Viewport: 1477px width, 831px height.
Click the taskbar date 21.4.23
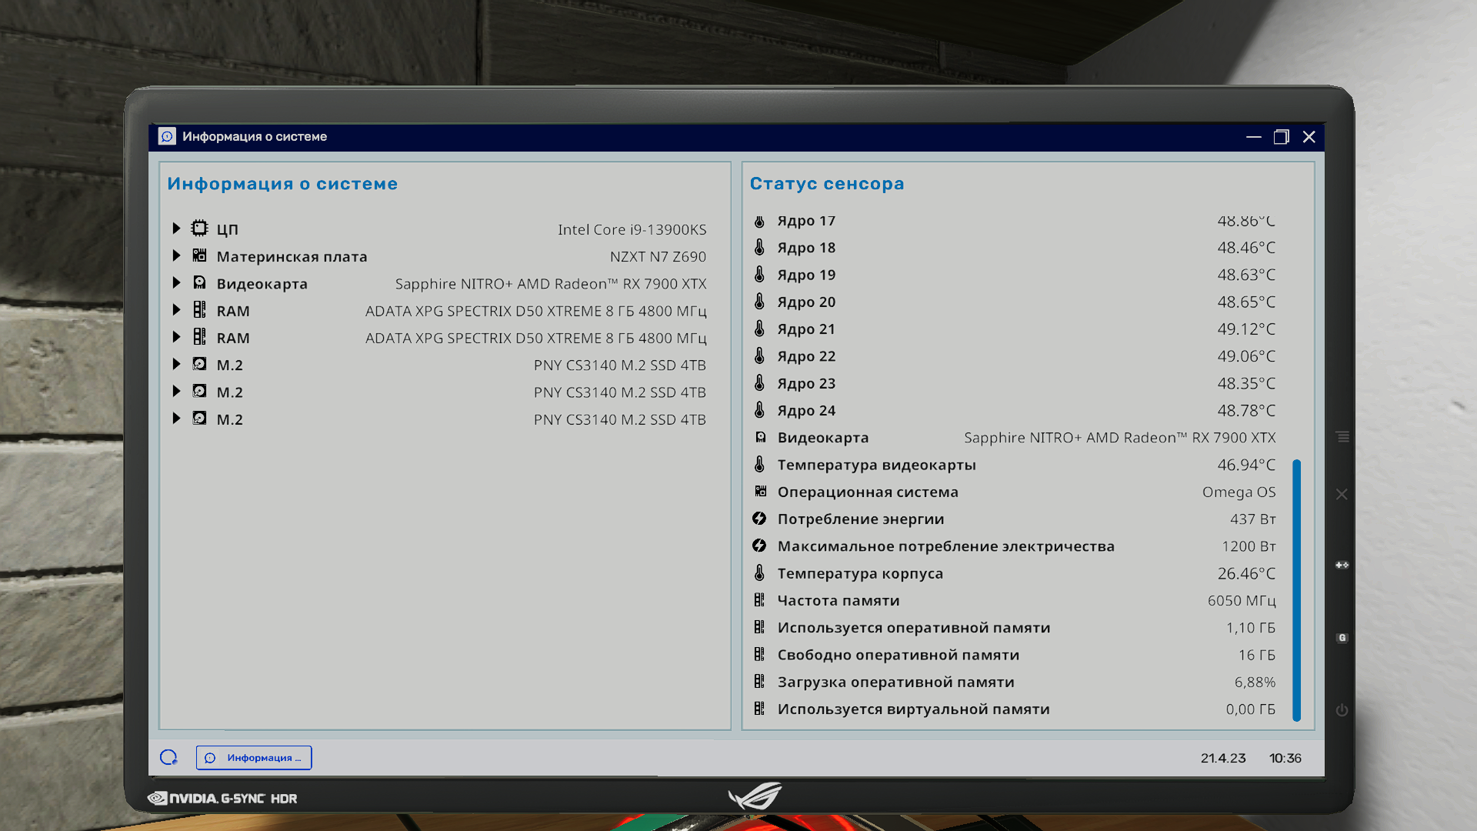[x=1223, y=758]
